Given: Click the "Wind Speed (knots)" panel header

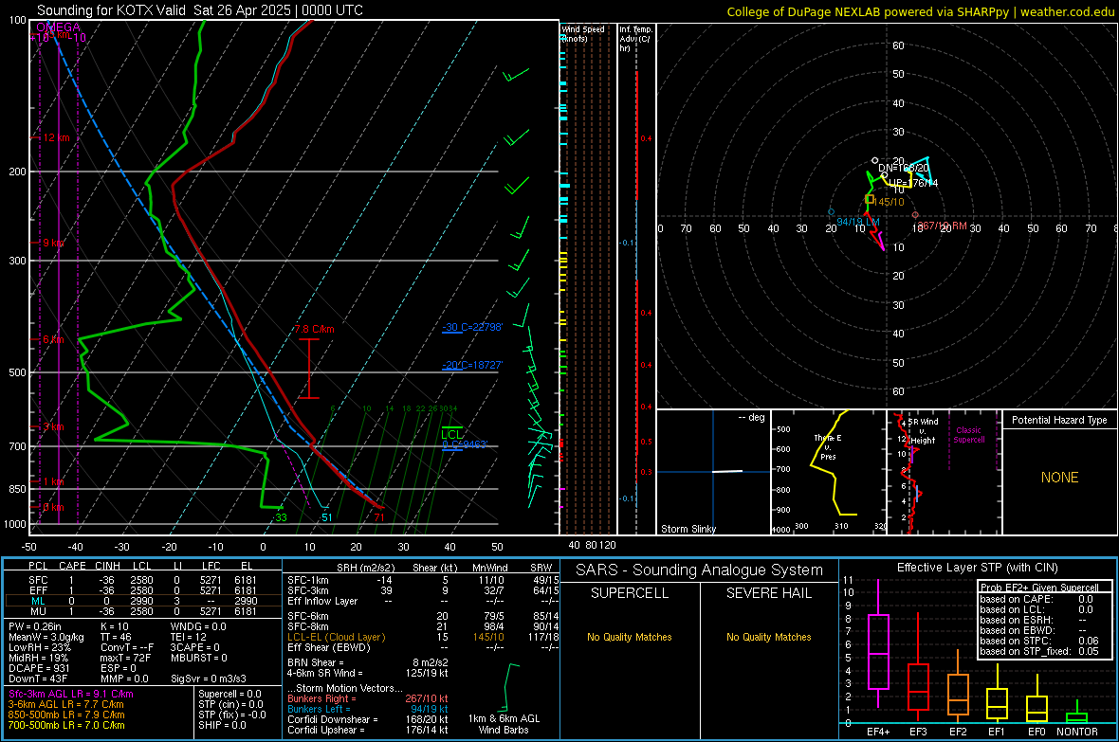Looking at the screenshot, I should click(583, 33).
